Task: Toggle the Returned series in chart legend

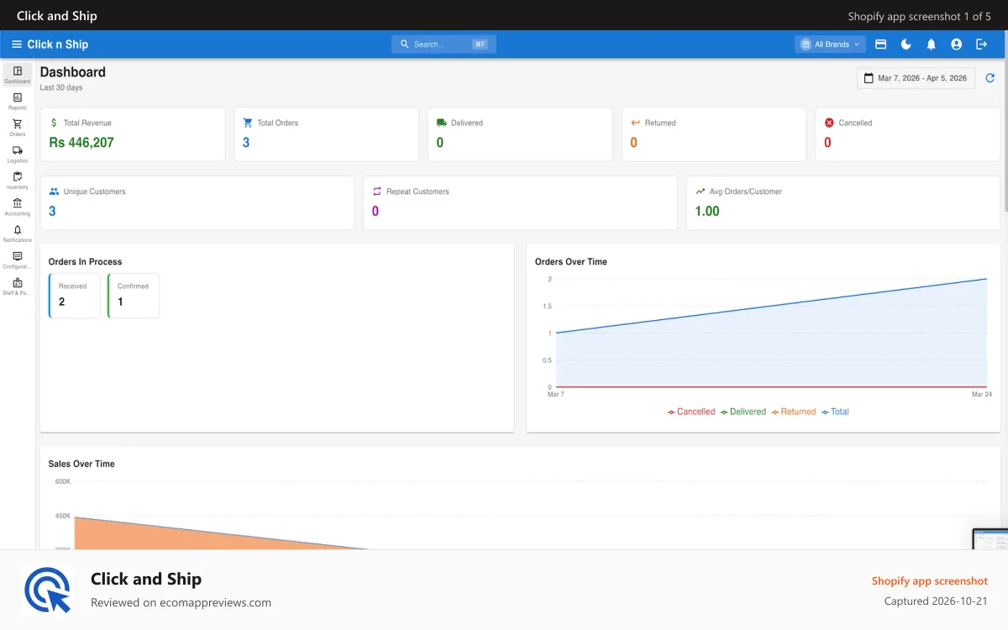Action: coord(794,412)
